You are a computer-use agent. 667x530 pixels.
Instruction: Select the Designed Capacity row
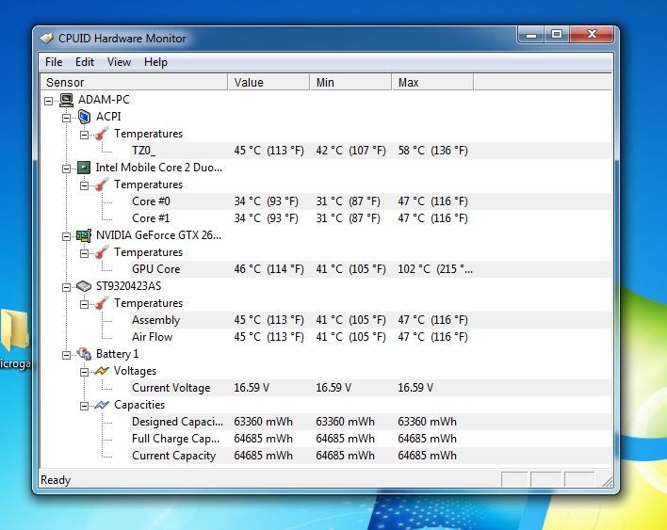[x=371, y=422]
